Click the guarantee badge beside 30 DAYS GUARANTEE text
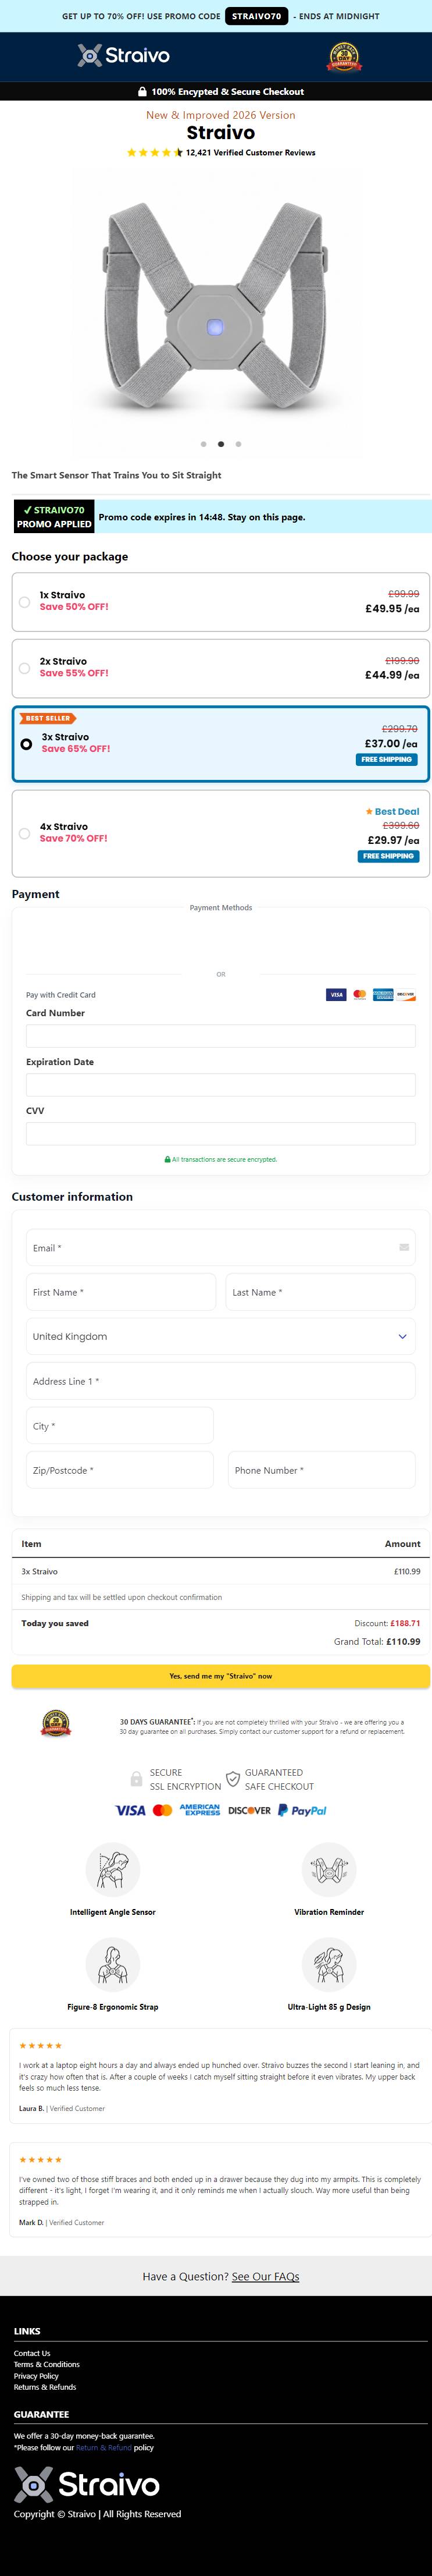Image resolution: width=432 pixels, height=2576 pixels. pos(56,1723)
